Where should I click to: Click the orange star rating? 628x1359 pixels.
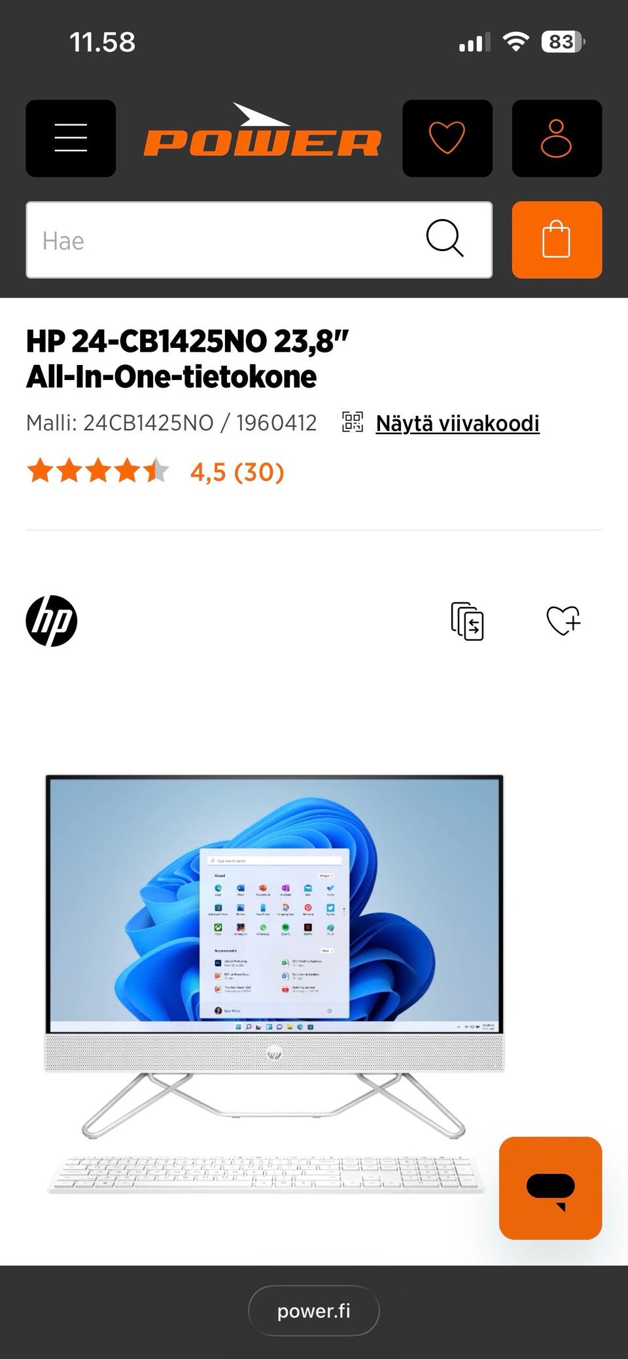(x=98, y=471)
